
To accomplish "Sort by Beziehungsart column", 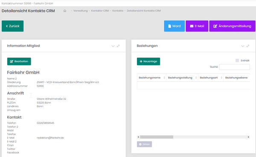I will (211, 78).
